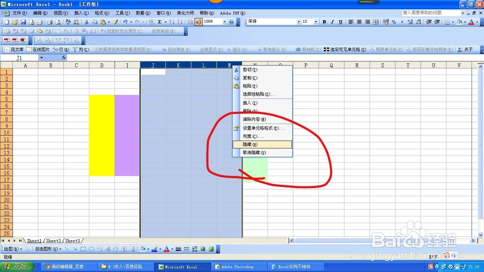Image resolution: width=484 pixels, height=272 pixels.
Task: Increase indent using the toolbar icon
Action: 437,22
